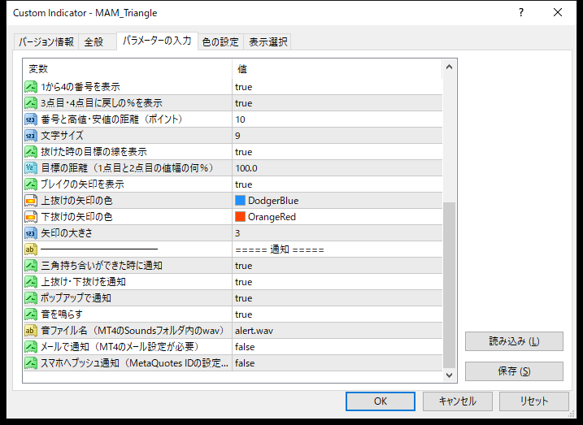Click the integer icon beside 矢印の大きさ

31,233
